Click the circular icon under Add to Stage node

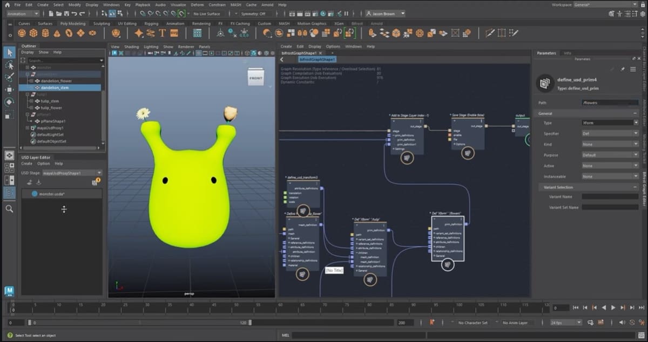tap(407, 158)
